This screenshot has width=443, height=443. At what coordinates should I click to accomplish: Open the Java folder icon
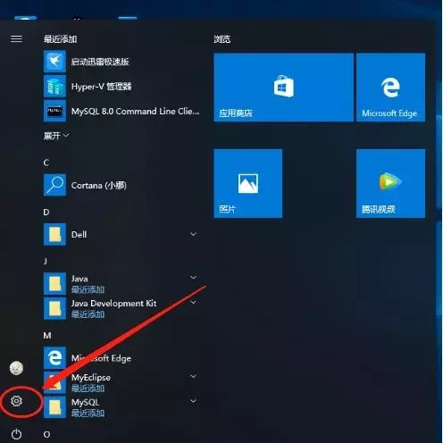coord(54,283)
